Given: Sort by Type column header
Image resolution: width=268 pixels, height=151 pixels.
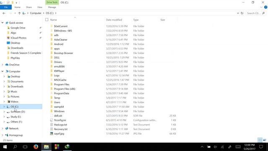Looking at the screenshot, I should point(136,20).
